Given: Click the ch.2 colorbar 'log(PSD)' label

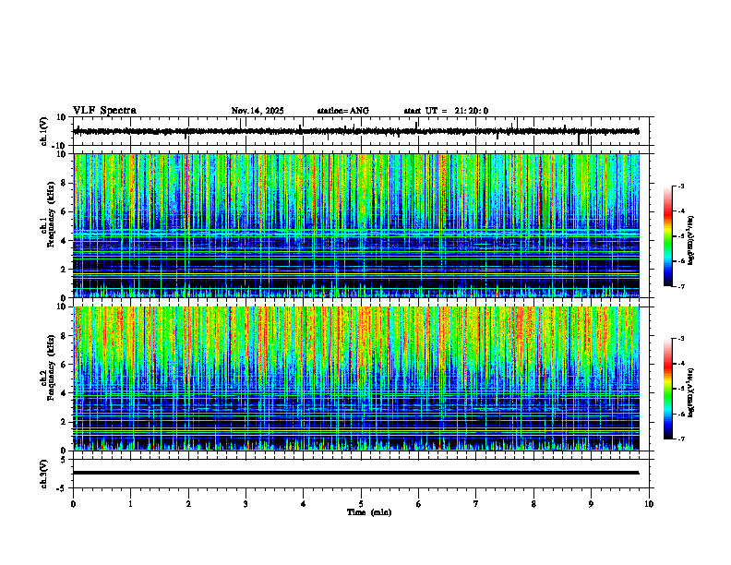Looking at the screenshot, I should 691,392.
